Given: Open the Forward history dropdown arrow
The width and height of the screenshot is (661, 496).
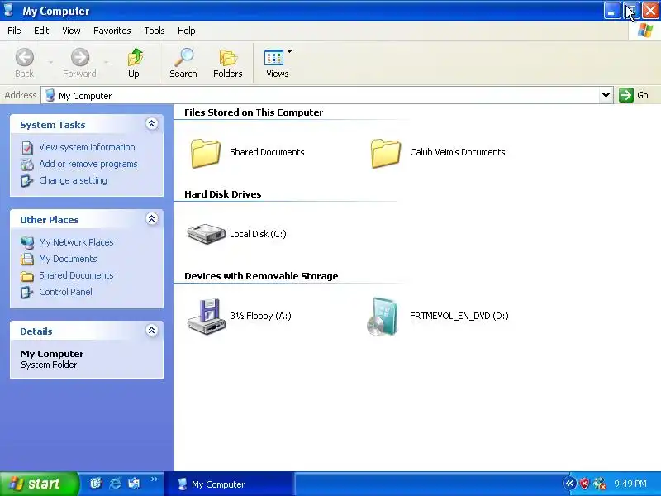Looking at the screenshot, I should [106, 63].
